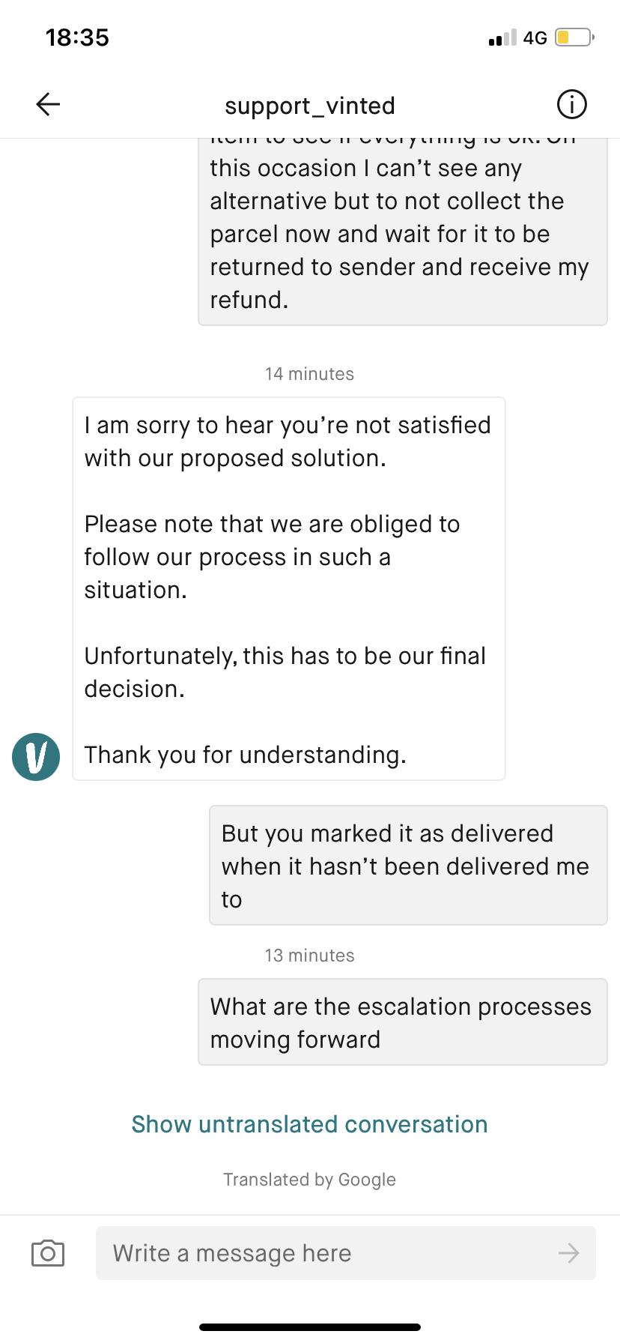Tap the cellular signal bars icon

pyautogui.click(x=502, y=37)
